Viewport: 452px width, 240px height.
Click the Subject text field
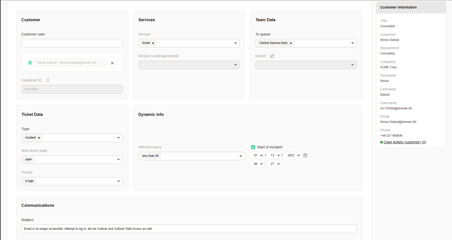point(189,229)
